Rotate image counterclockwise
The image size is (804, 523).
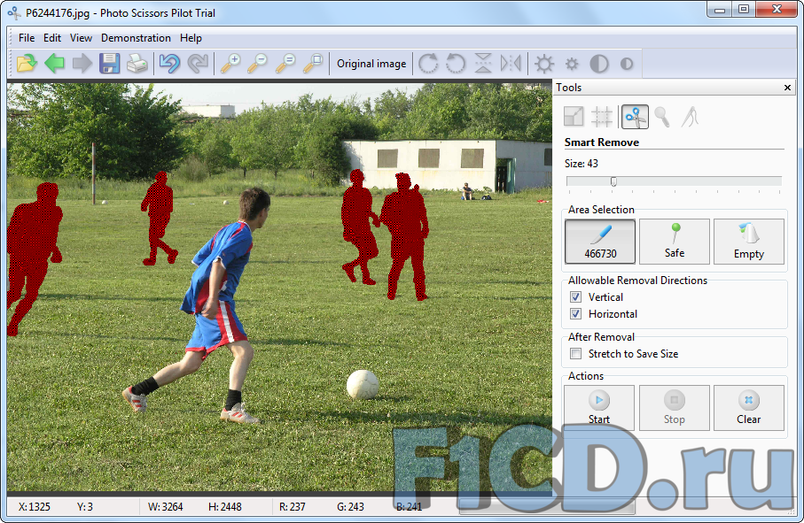click(456, 64)
